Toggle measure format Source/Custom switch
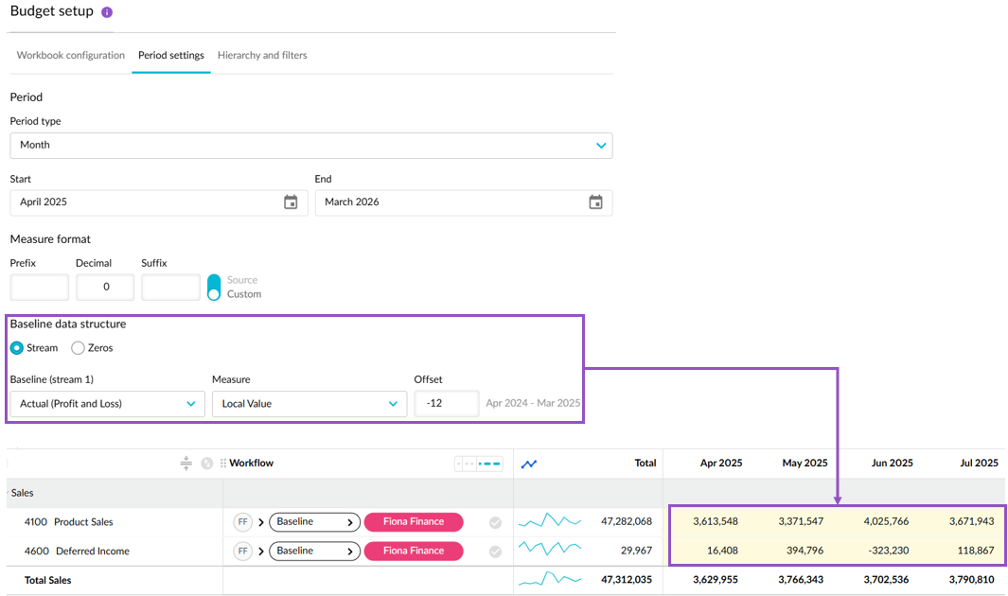Image resolution: width=1008 pixels, height=596 pixels. coord(214,288)
